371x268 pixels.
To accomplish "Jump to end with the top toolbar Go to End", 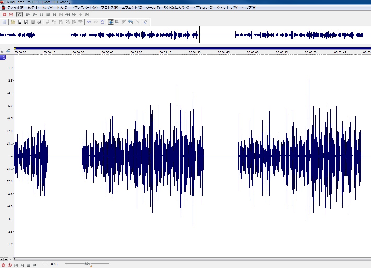I will tap(87, 14).
